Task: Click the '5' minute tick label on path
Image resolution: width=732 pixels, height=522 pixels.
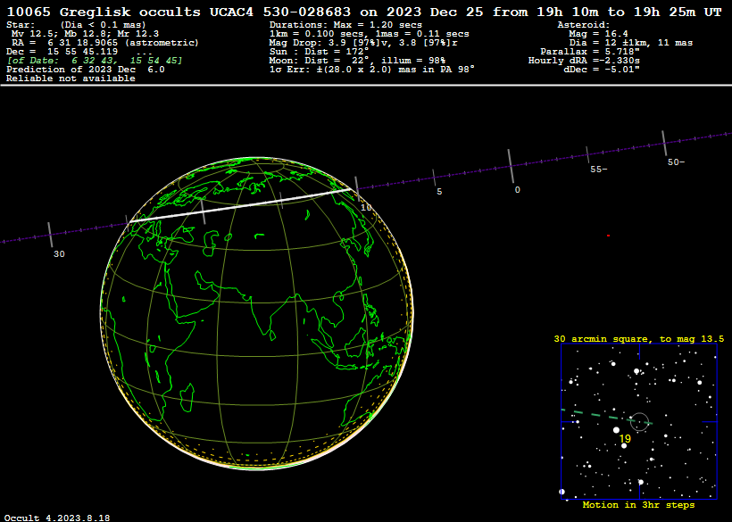Action: (439, 192)
